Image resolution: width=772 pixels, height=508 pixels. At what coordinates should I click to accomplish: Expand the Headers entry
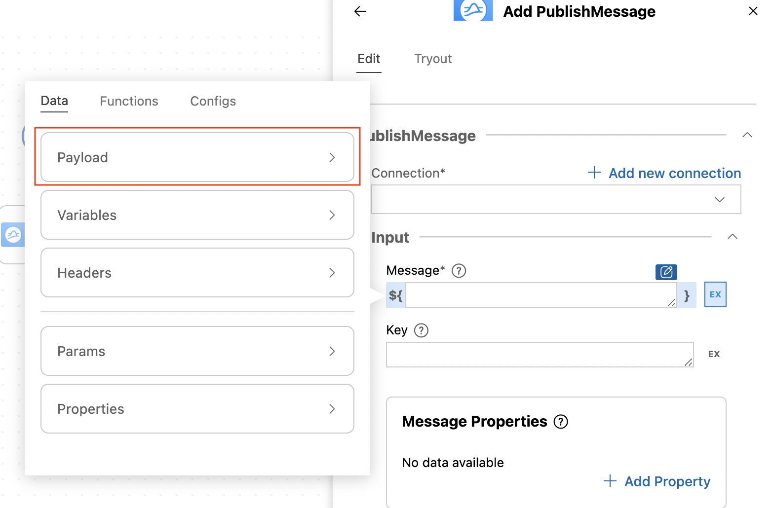[197, 273]
